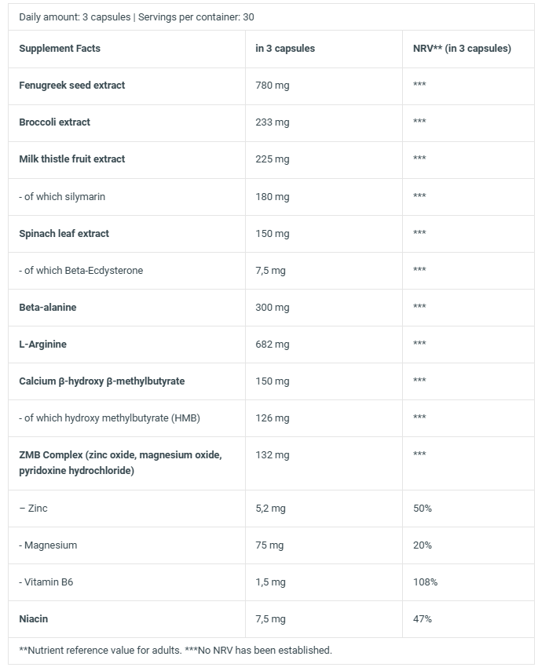Select the 'in 3 capsules' column header
Screen dimensions: 560x671
[285, 49]
